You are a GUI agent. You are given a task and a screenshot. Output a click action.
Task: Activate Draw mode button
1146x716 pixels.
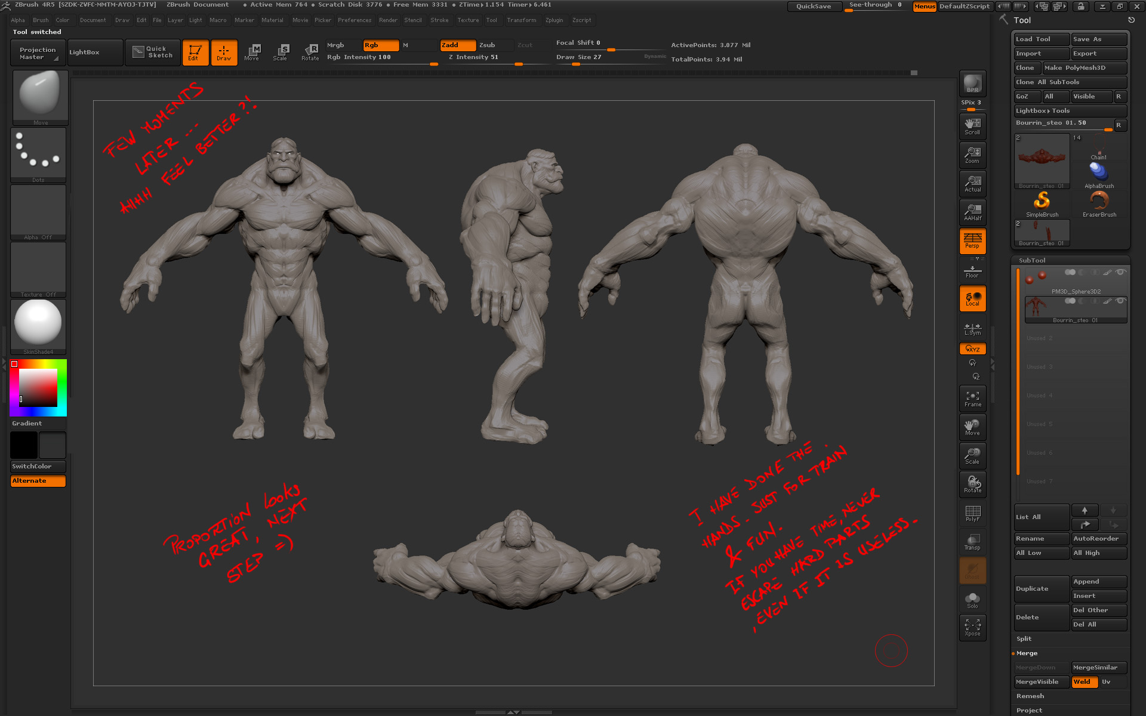point(224,53)
